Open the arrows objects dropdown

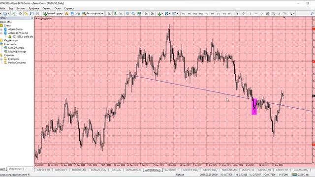292,14
